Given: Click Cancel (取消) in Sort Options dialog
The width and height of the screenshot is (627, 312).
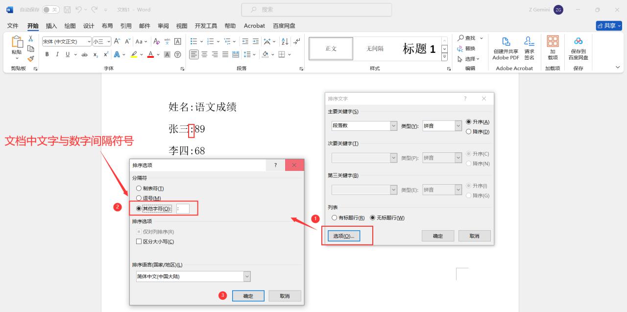Looking at the screenshot, I should (x=285, y=296).
